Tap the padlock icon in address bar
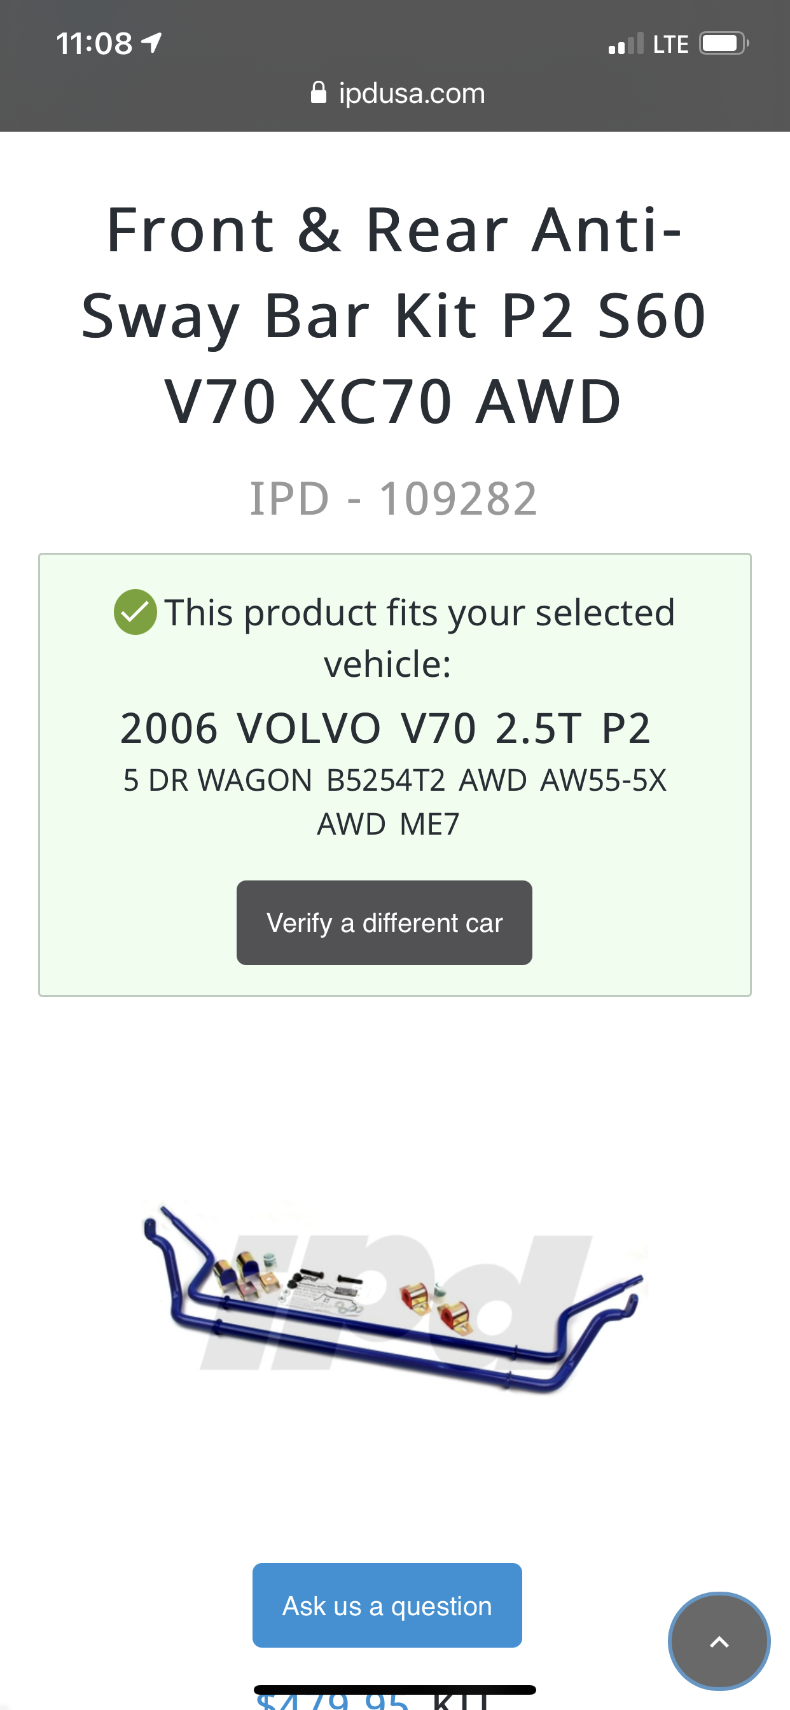Screen dimensions: 790x1710 (318, 93)
